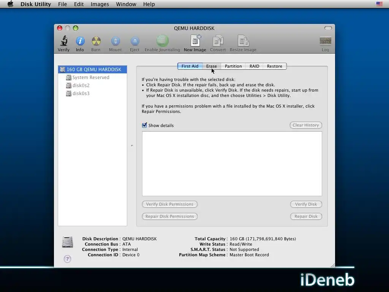The width and height of the screenshot is (389, 292).
Task: Open the Edit menu
Action: point(79,4)
